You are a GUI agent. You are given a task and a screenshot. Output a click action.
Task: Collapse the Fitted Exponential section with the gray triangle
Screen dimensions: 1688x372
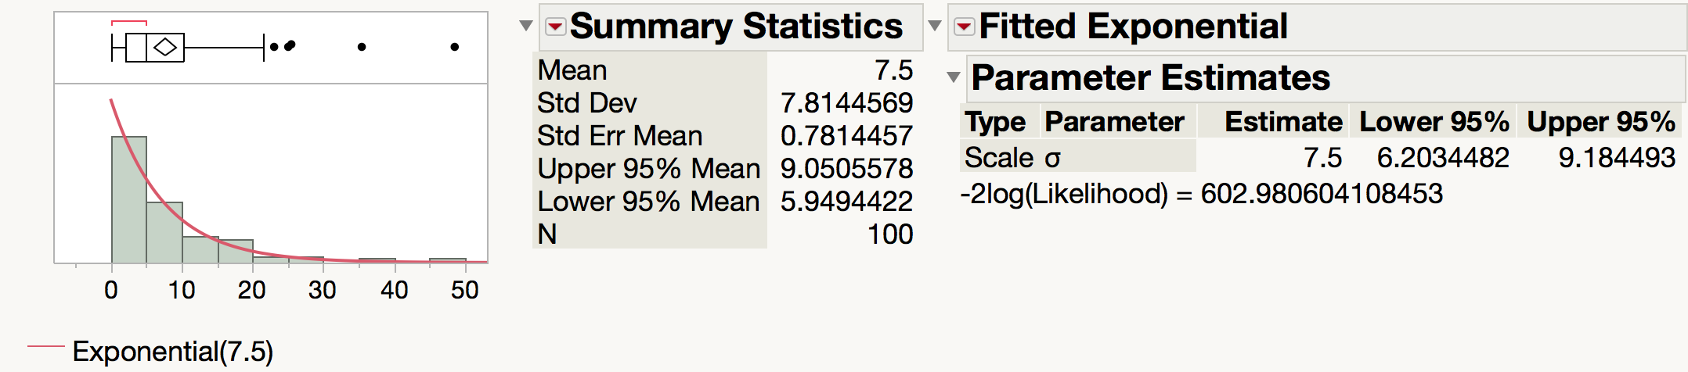pyautogui.click(x=934, y=26)
